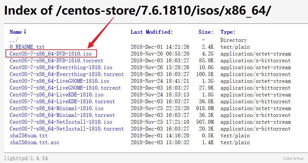Click the 27.9K size of LiveGNOME torrent

click(207, 88)
